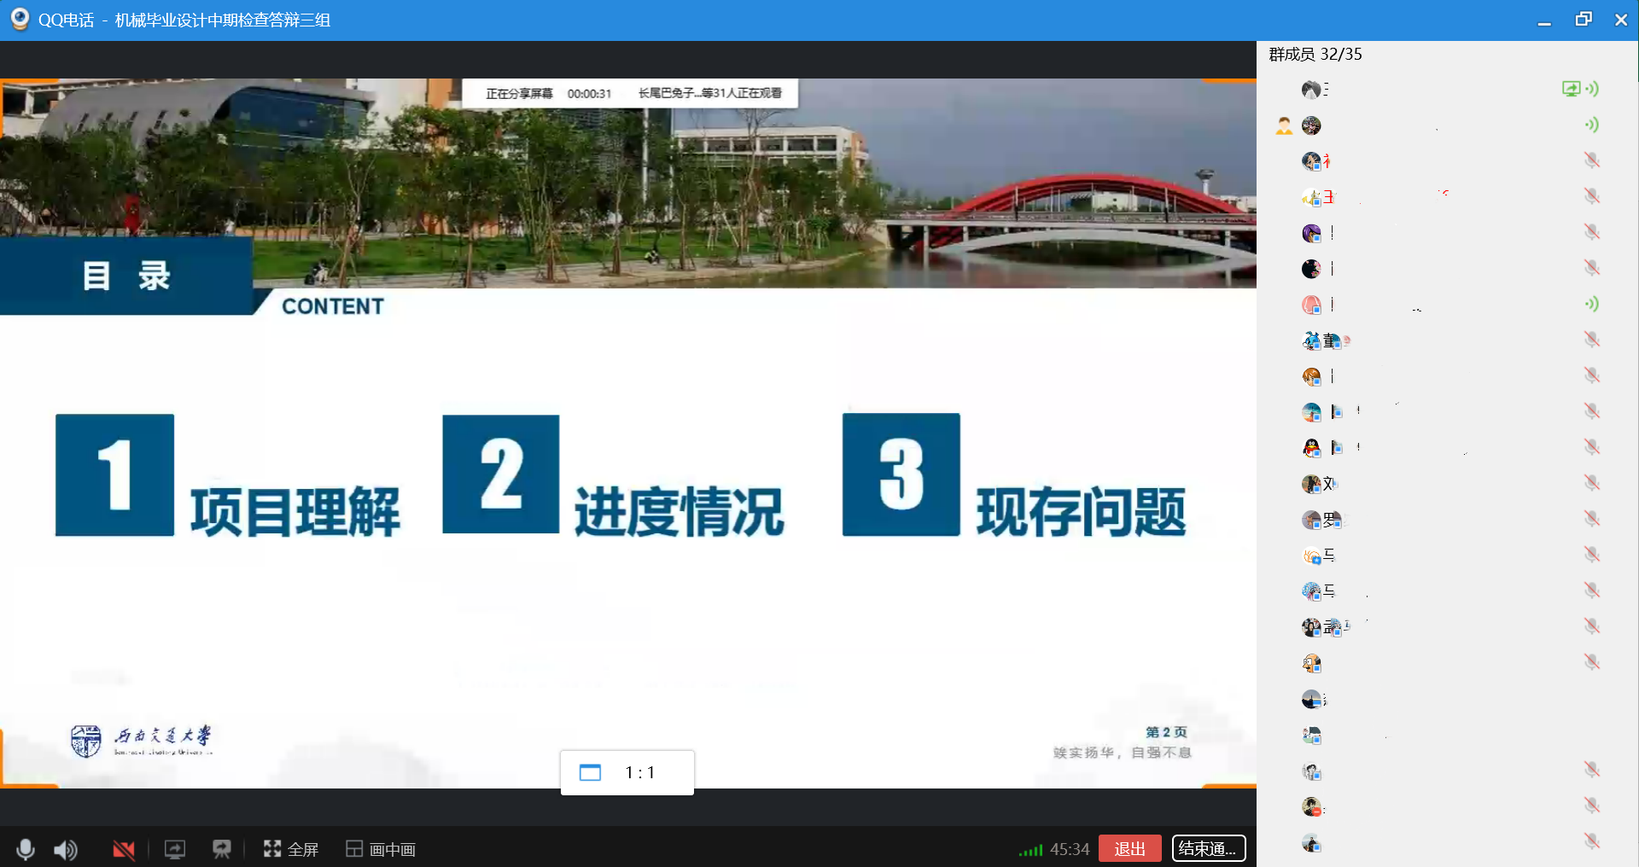Switch to 画中画 picture-in-picture mode
Image resolution: width=1639 pixels, height=867 pixels.
381,849
